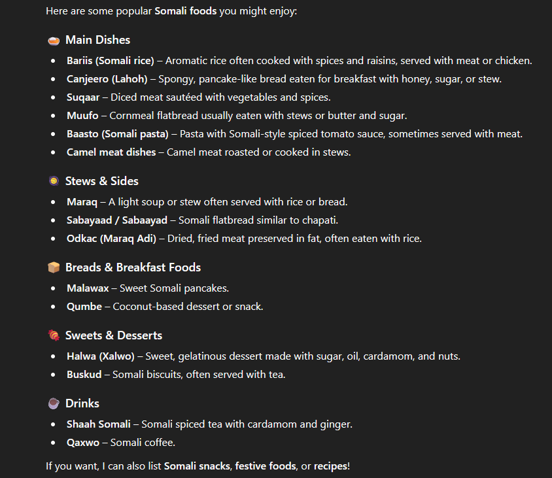
Task: Click the Stews & Sides heading
Action: click(x=101, y=181)
